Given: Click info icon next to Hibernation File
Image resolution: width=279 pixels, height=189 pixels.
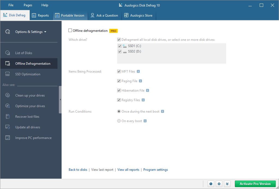Looking at the screenshot, I should 147,90.
